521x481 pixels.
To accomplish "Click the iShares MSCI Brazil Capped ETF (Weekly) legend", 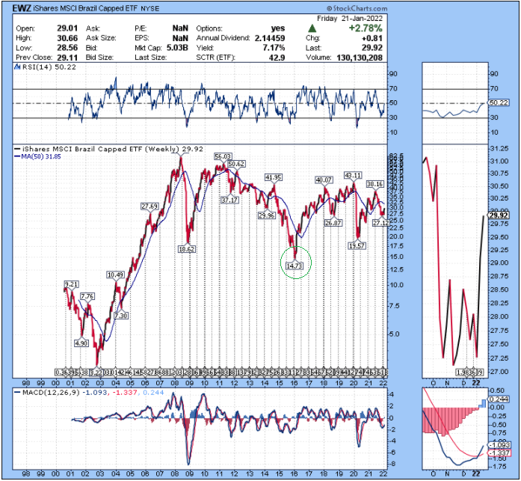I will pos(108,150).
